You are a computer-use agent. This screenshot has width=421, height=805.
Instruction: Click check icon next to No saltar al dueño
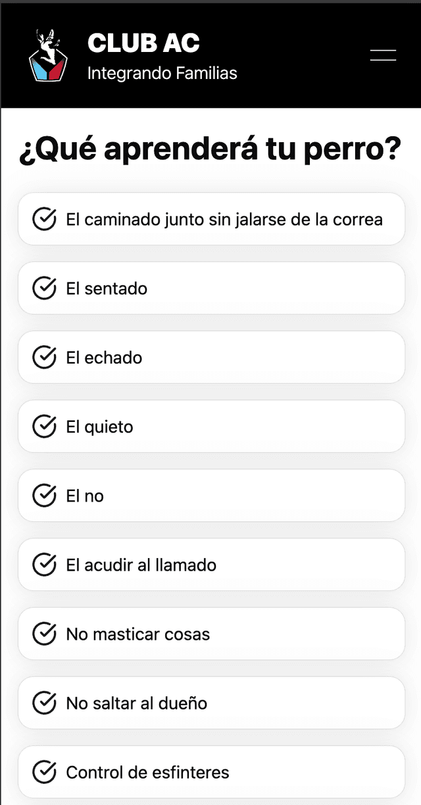[44, 703]
